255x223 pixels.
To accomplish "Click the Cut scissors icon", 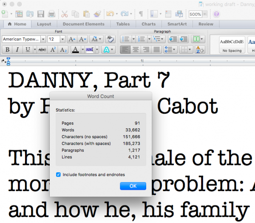I will click(x=65, y=14).
